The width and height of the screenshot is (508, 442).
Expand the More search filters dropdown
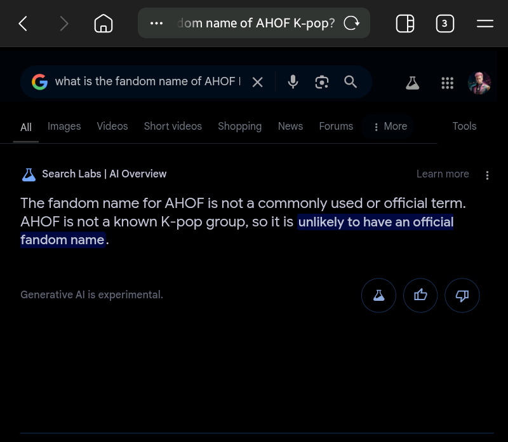[390, 127]
